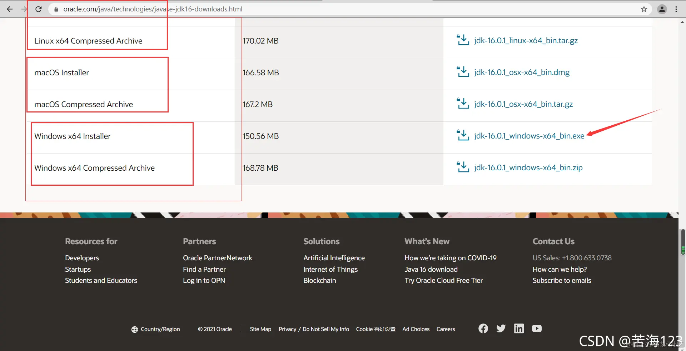Open Java 16 download link
The height and width of the screenshot is (351, 686).
point(431,269)
